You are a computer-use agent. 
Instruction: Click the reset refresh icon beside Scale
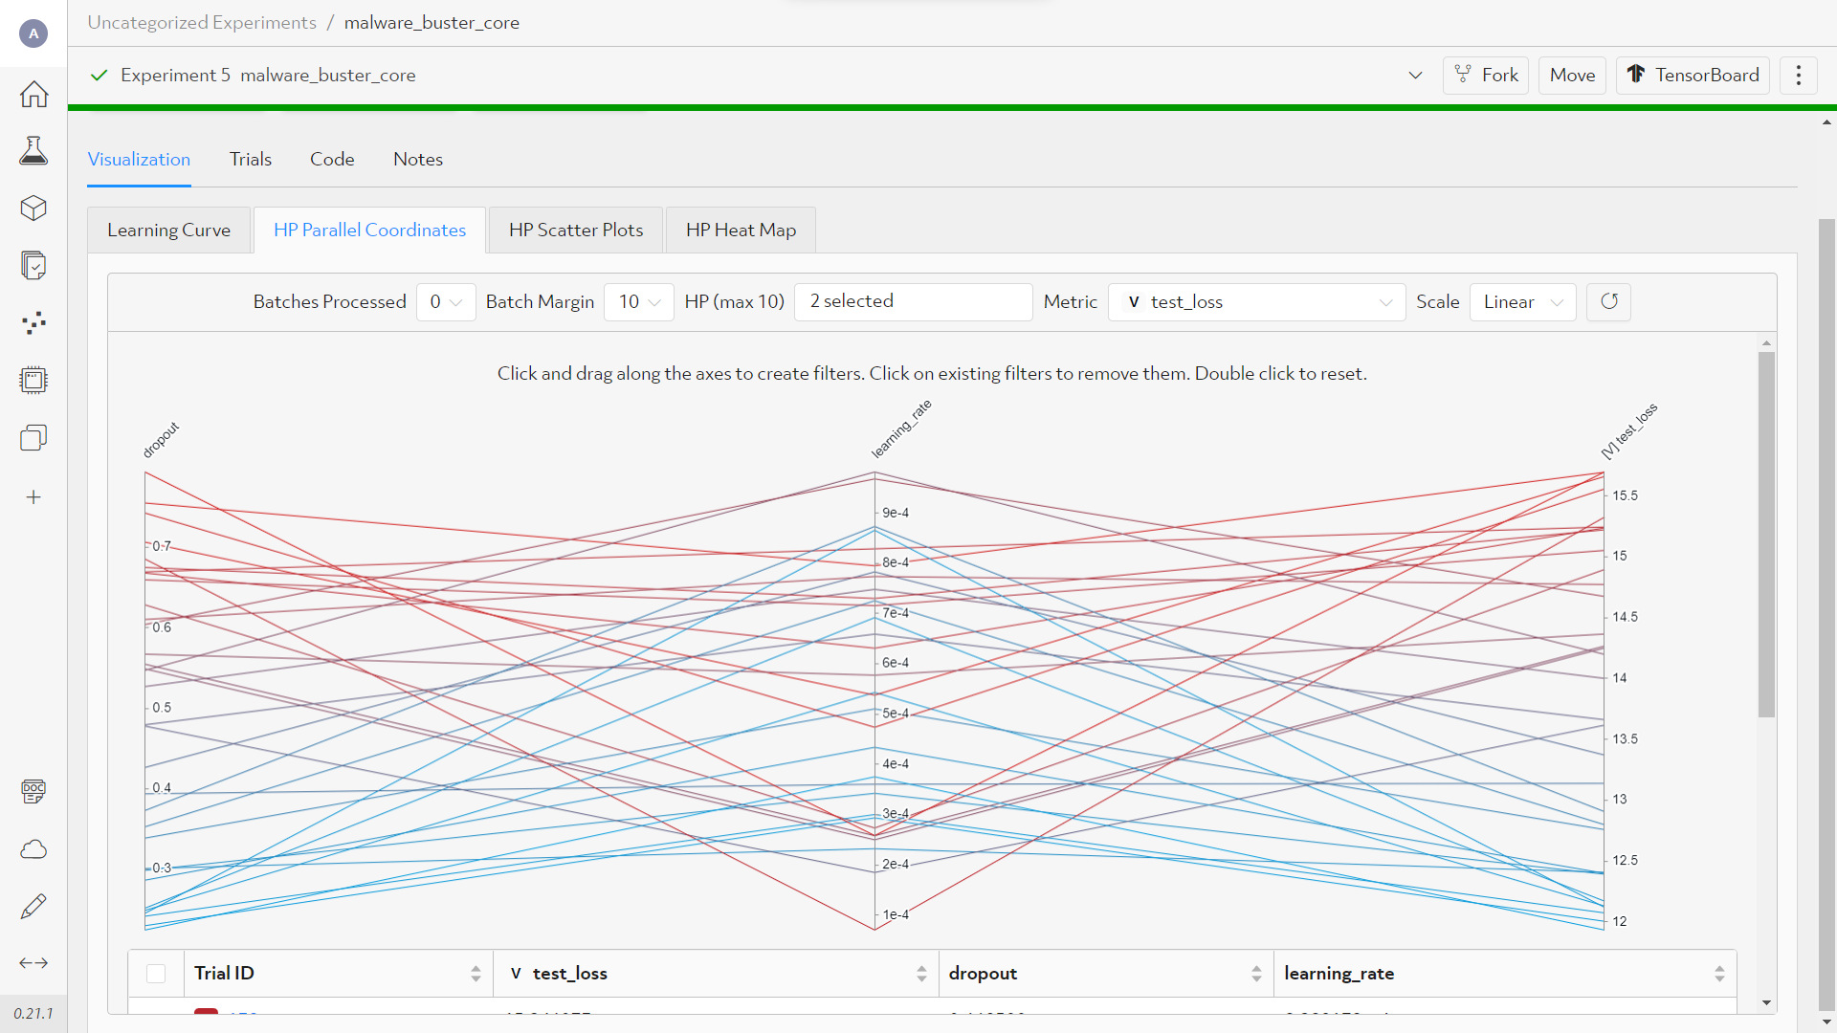click(x=1608, y=302)
